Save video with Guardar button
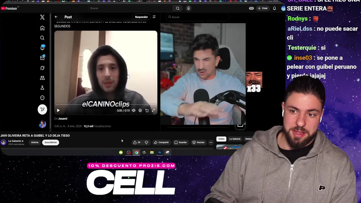361x203 pixels. point(180,142)
